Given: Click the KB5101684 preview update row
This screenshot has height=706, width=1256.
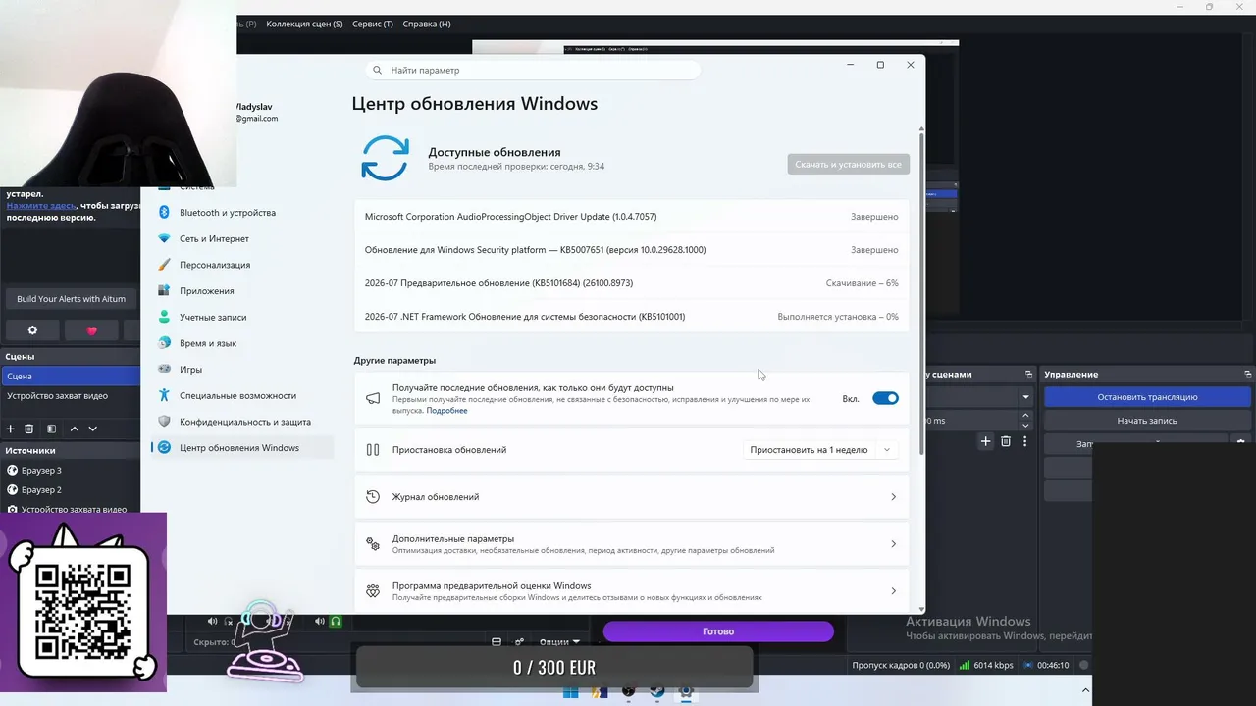Looking at the screenshot, I should 632,283.
